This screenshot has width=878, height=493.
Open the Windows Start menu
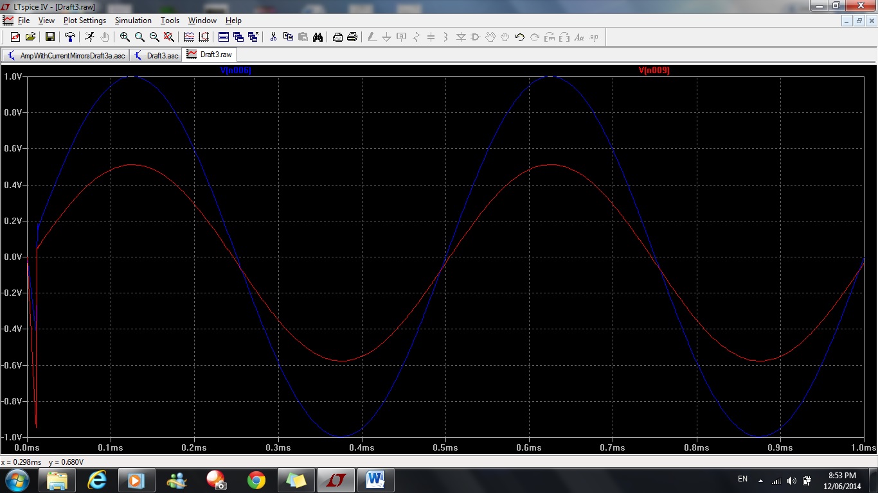(16, 480)
